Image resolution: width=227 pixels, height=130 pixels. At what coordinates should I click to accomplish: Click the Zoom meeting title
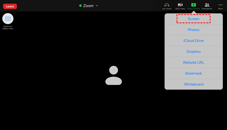click(88, 6)
